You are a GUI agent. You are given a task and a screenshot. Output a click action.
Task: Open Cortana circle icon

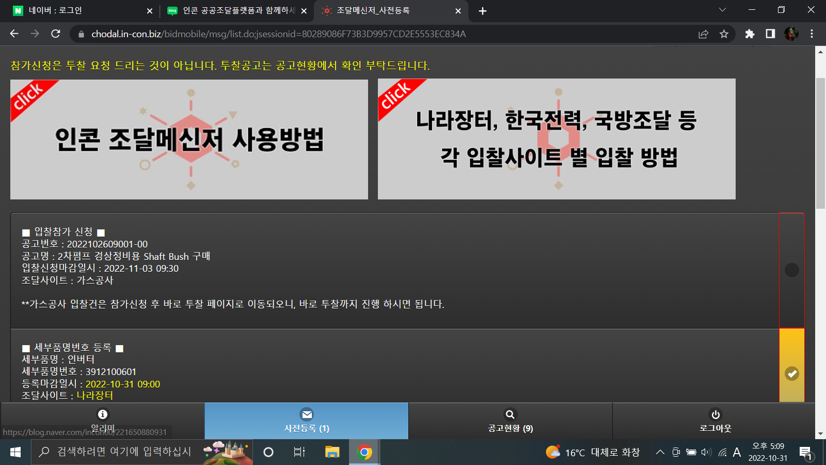pyautogui.click(x=268, y=452)
